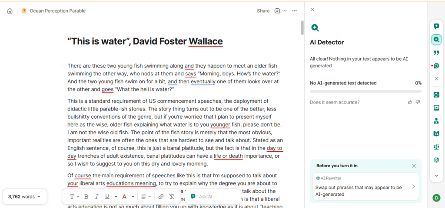Viewport: 445px width, 208px height.
Task: Select the AI Detector magnifier in sidebar
Action: [436, 39]
